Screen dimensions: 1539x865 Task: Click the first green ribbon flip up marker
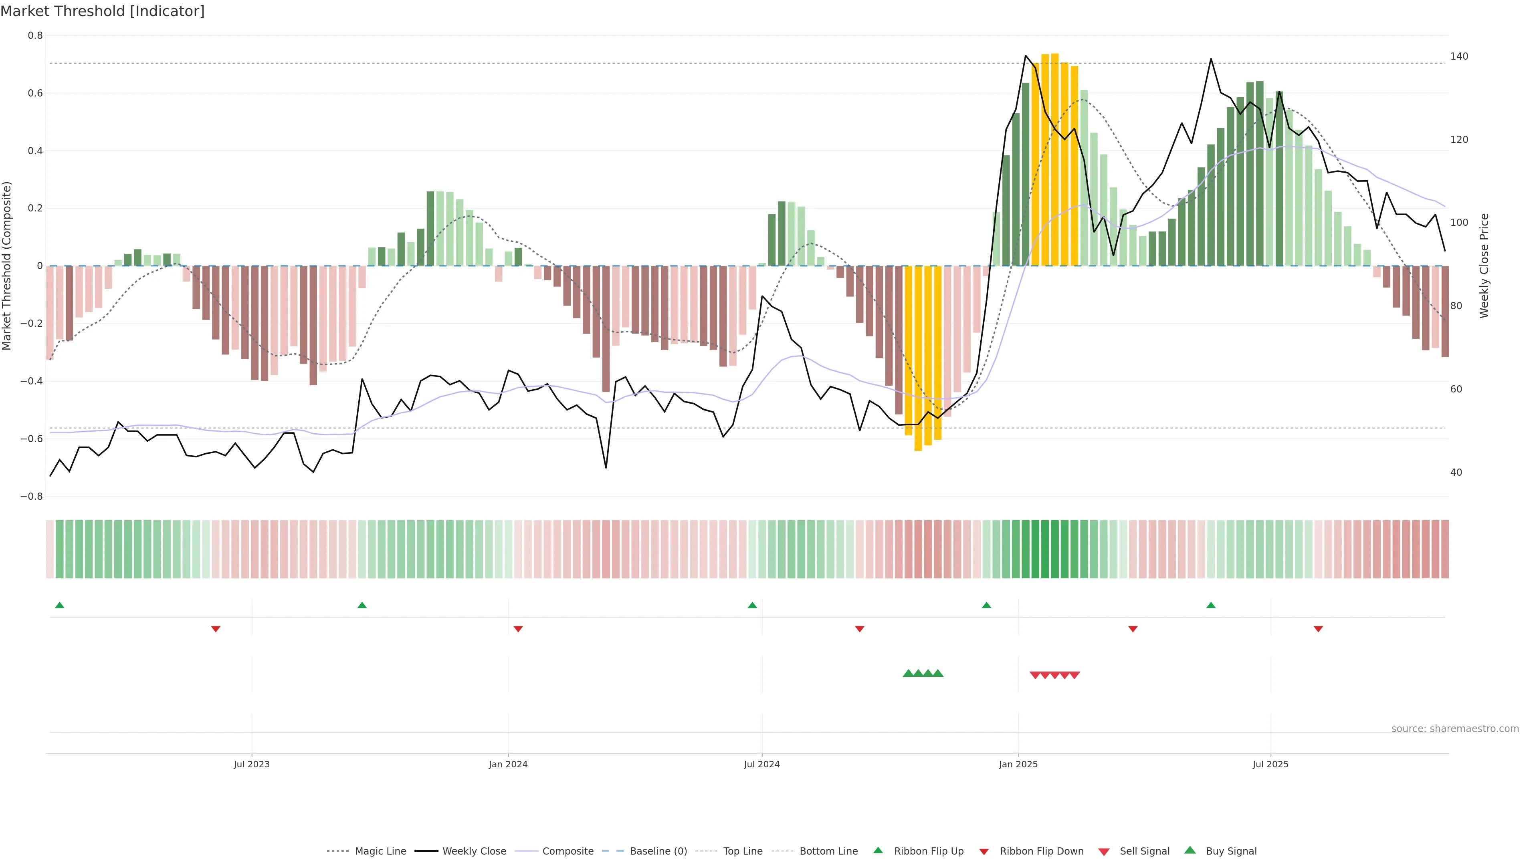[59, 605]
